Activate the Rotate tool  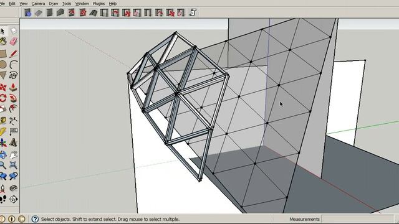(2, 98)
